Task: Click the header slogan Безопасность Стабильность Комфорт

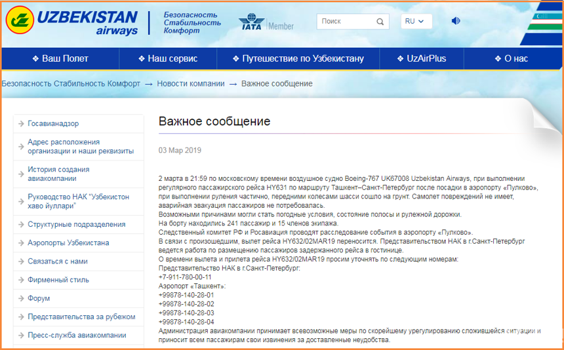Action: pos(192,23)
